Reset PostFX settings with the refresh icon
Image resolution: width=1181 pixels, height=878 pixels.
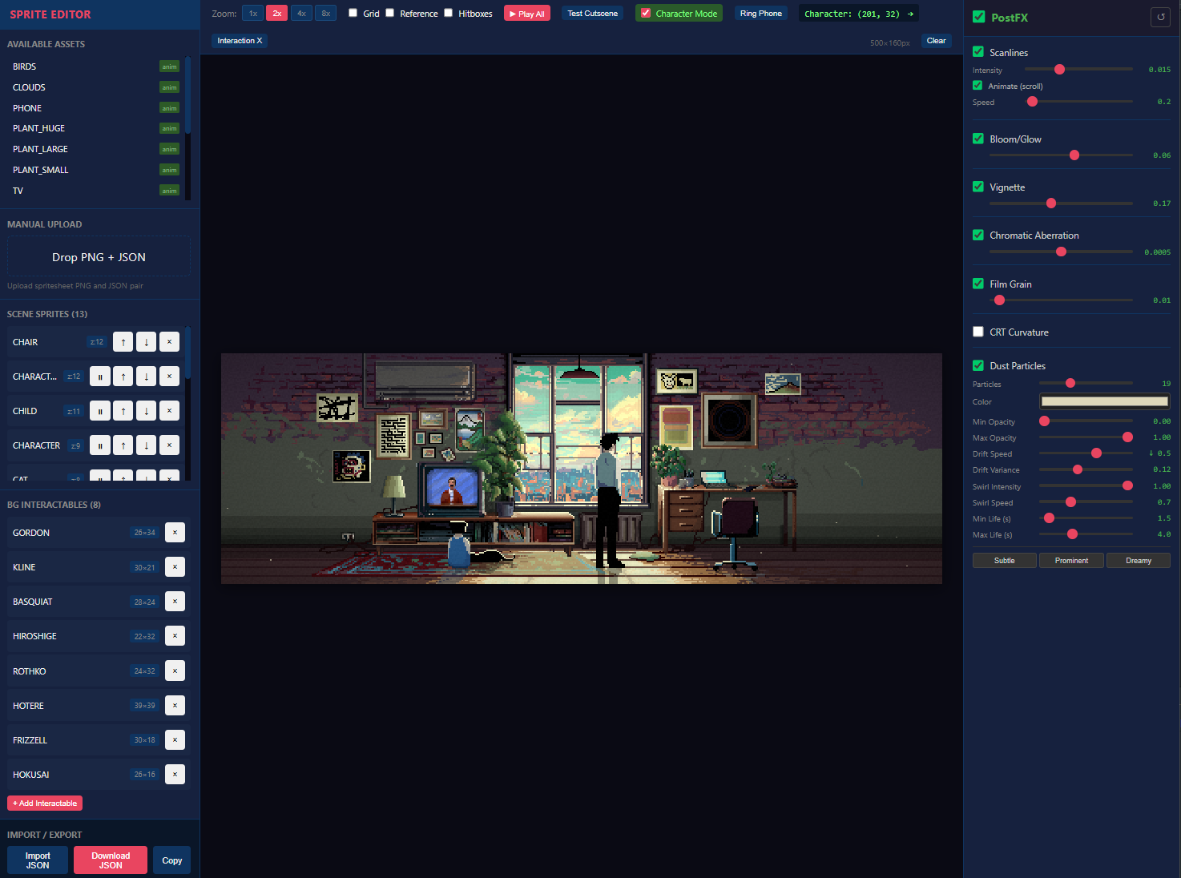1160,17
